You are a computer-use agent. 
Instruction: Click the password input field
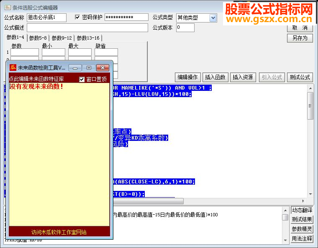[126, 17]
